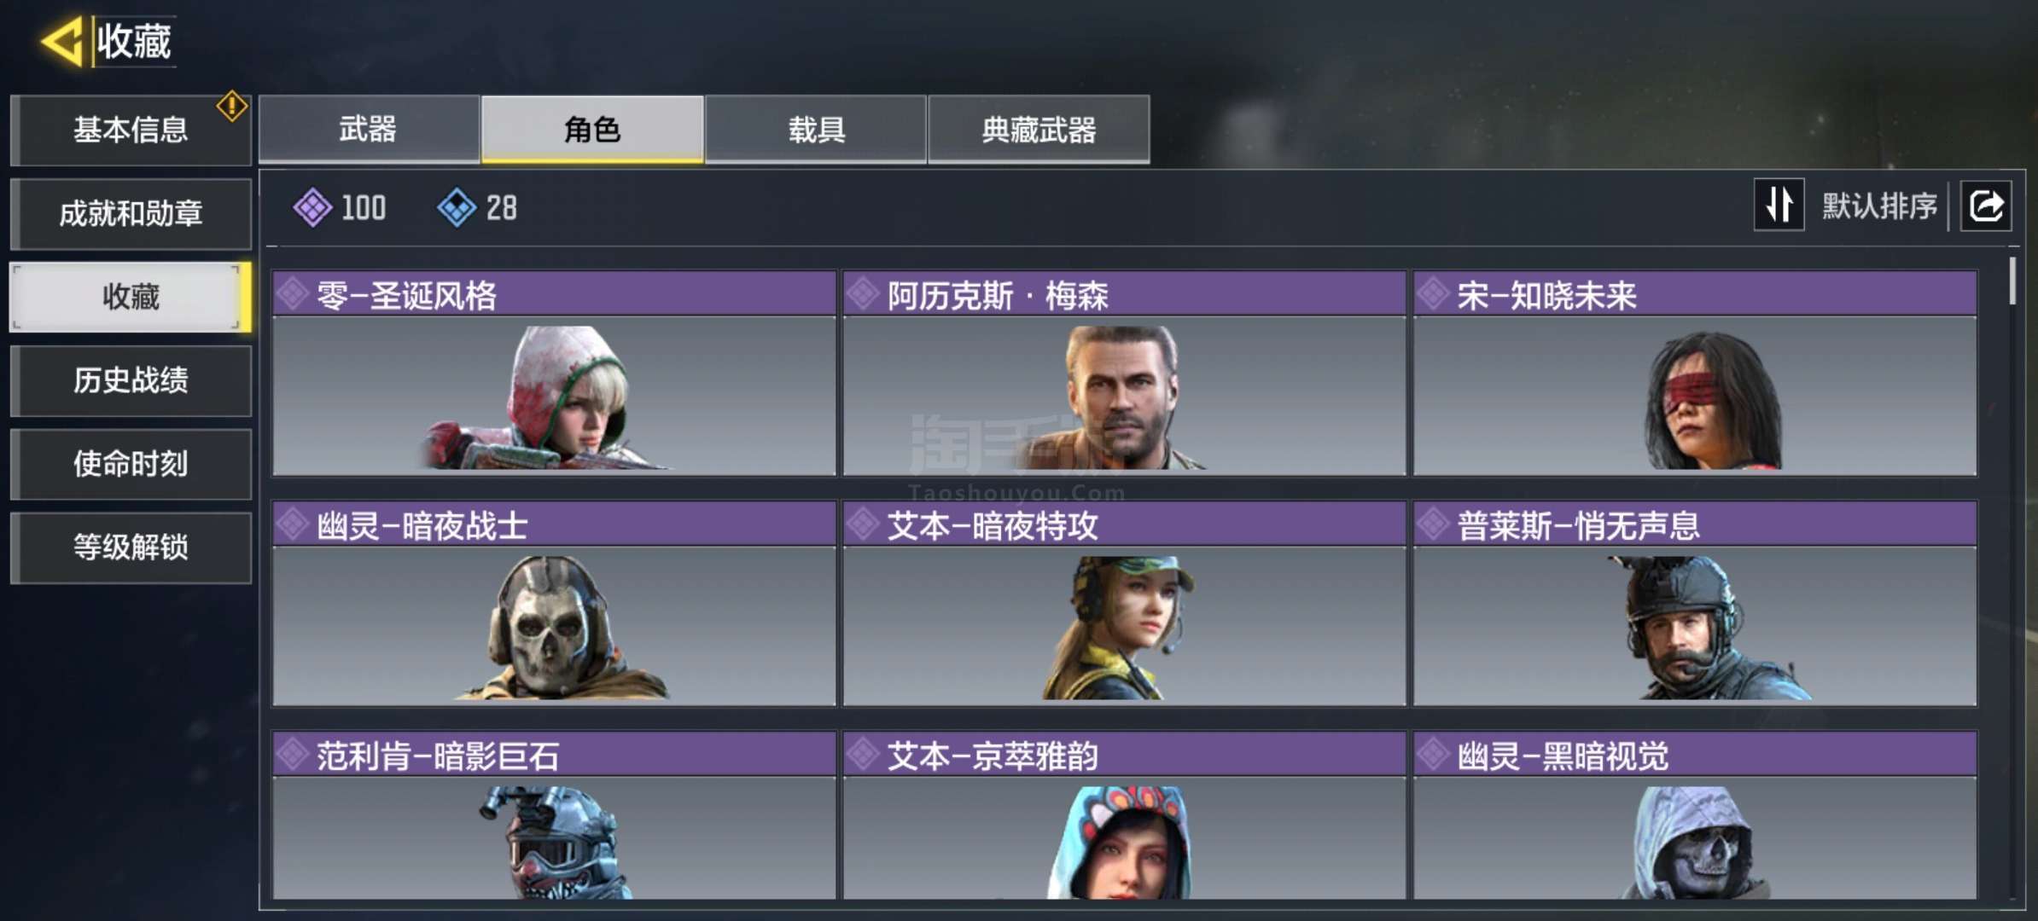Screen dimensions: 2038x921
Task: Click the share icon next to 默认排序
Action: click(1986, 206)
